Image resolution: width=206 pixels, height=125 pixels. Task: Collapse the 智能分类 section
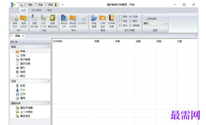(x=48, y=103)
